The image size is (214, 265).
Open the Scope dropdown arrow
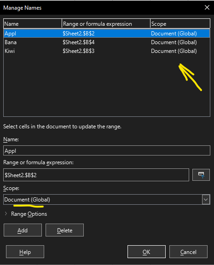pyautogui.click(x=206, y=200)
